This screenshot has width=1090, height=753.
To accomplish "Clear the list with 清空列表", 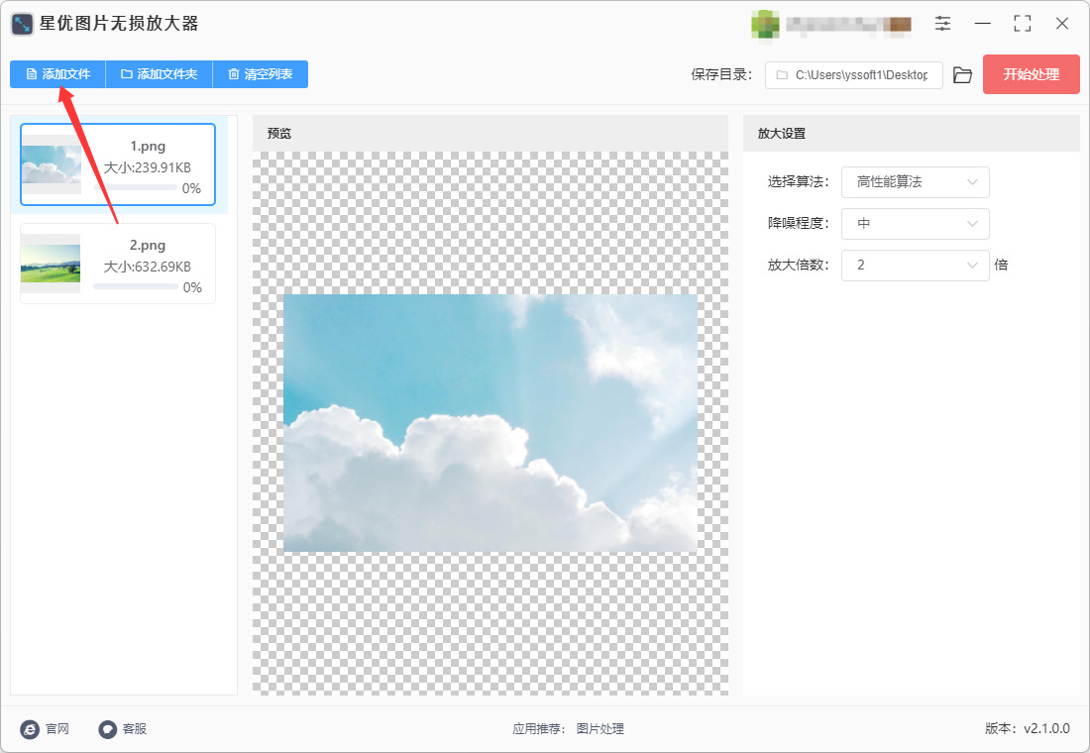I will (x=260, y=74).
